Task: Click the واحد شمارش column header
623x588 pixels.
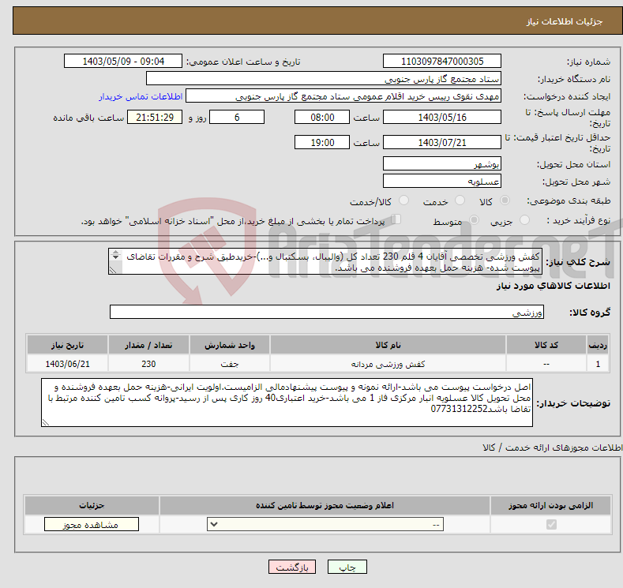Action: (230, 345)
